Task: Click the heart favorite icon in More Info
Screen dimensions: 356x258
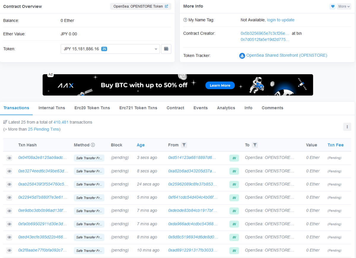Action: click(x=333, y=7)
